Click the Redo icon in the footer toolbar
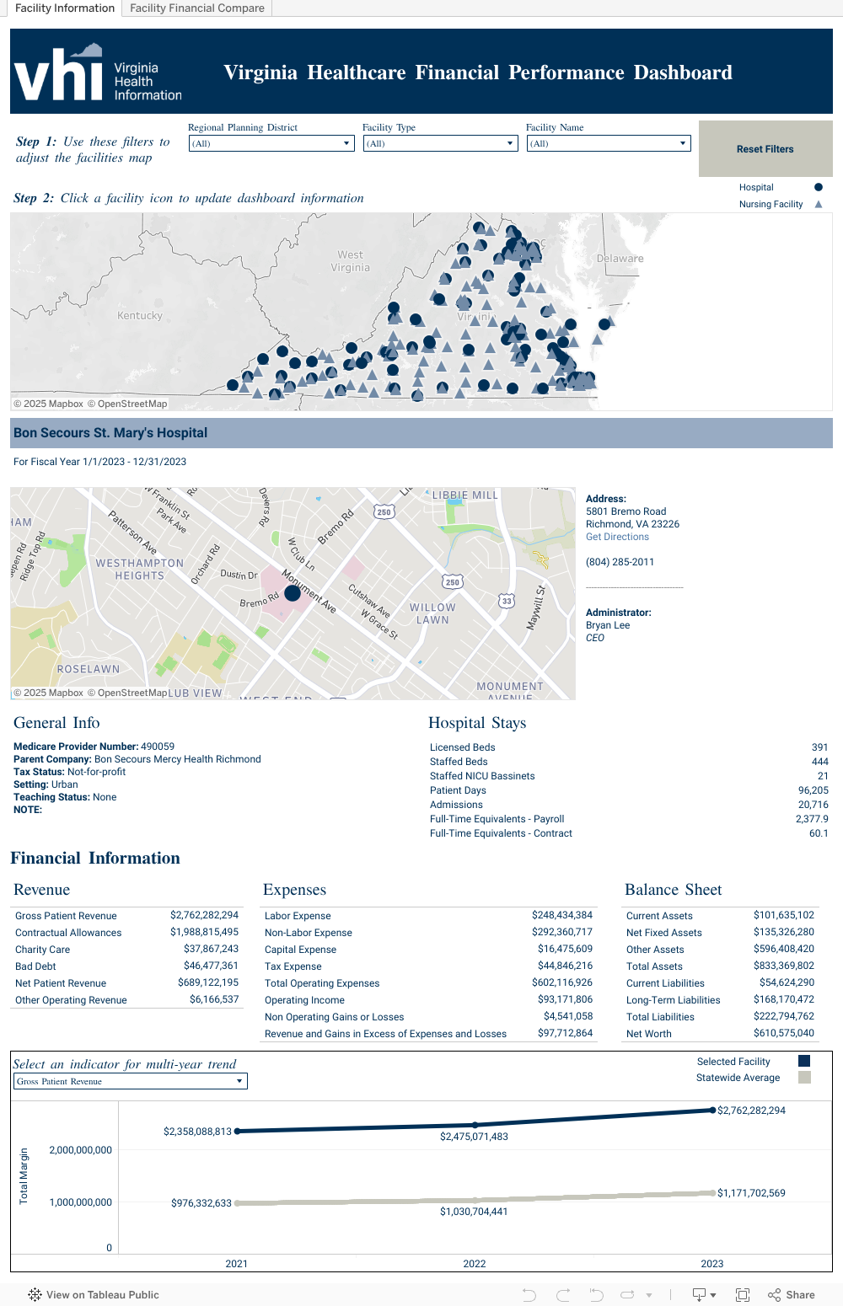Viewport: 843px width, 1306px height. click(x=563, y=1295)
